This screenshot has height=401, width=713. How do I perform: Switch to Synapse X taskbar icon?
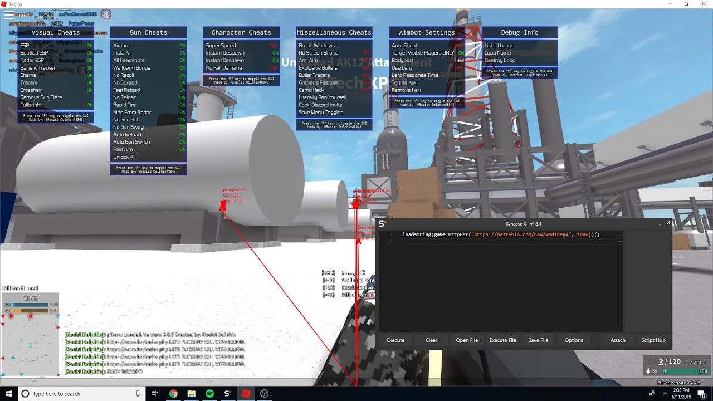tap(227, 394)
